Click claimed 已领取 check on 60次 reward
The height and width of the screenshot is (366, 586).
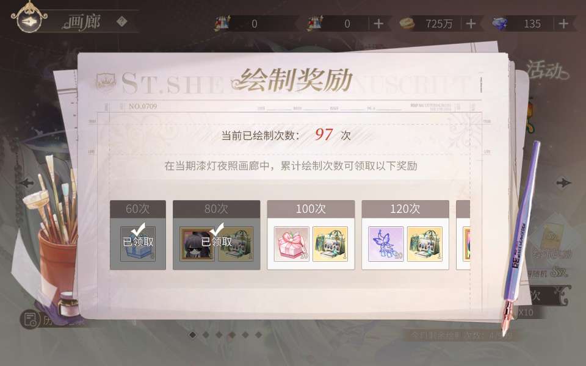tap(138, 237)
